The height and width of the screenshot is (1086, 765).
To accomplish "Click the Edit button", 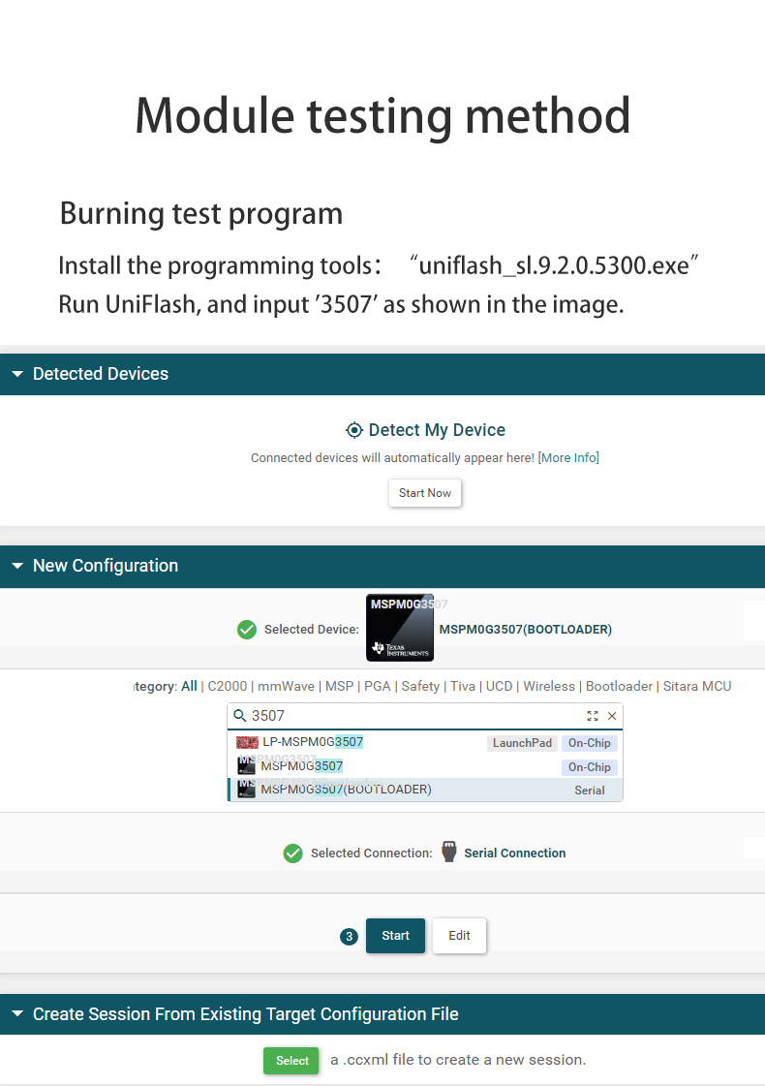I will tap(459, 936).
